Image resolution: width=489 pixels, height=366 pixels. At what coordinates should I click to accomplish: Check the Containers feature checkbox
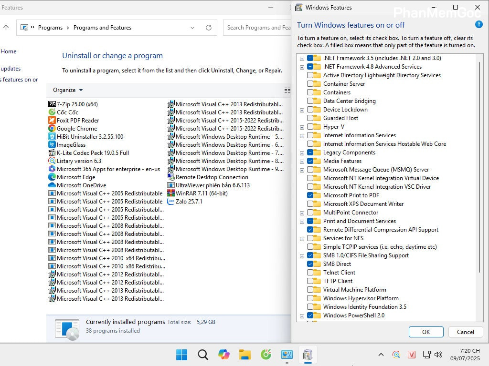pos(309,92)
